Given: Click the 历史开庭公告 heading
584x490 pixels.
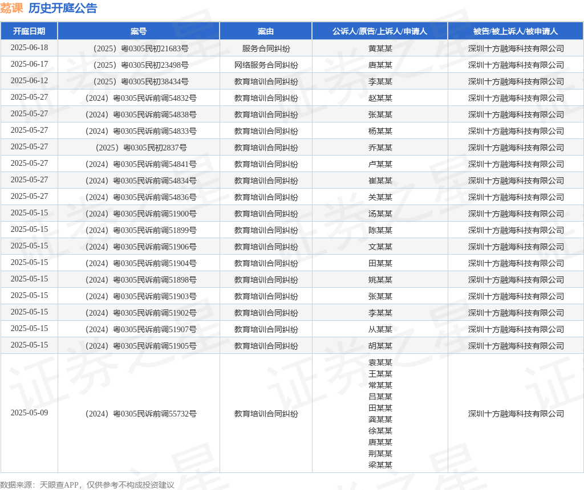Looking at the screenshot, I should coord(63,8).
